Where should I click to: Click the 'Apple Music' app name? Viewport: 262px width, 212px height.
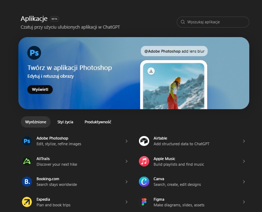click(164, 159)
